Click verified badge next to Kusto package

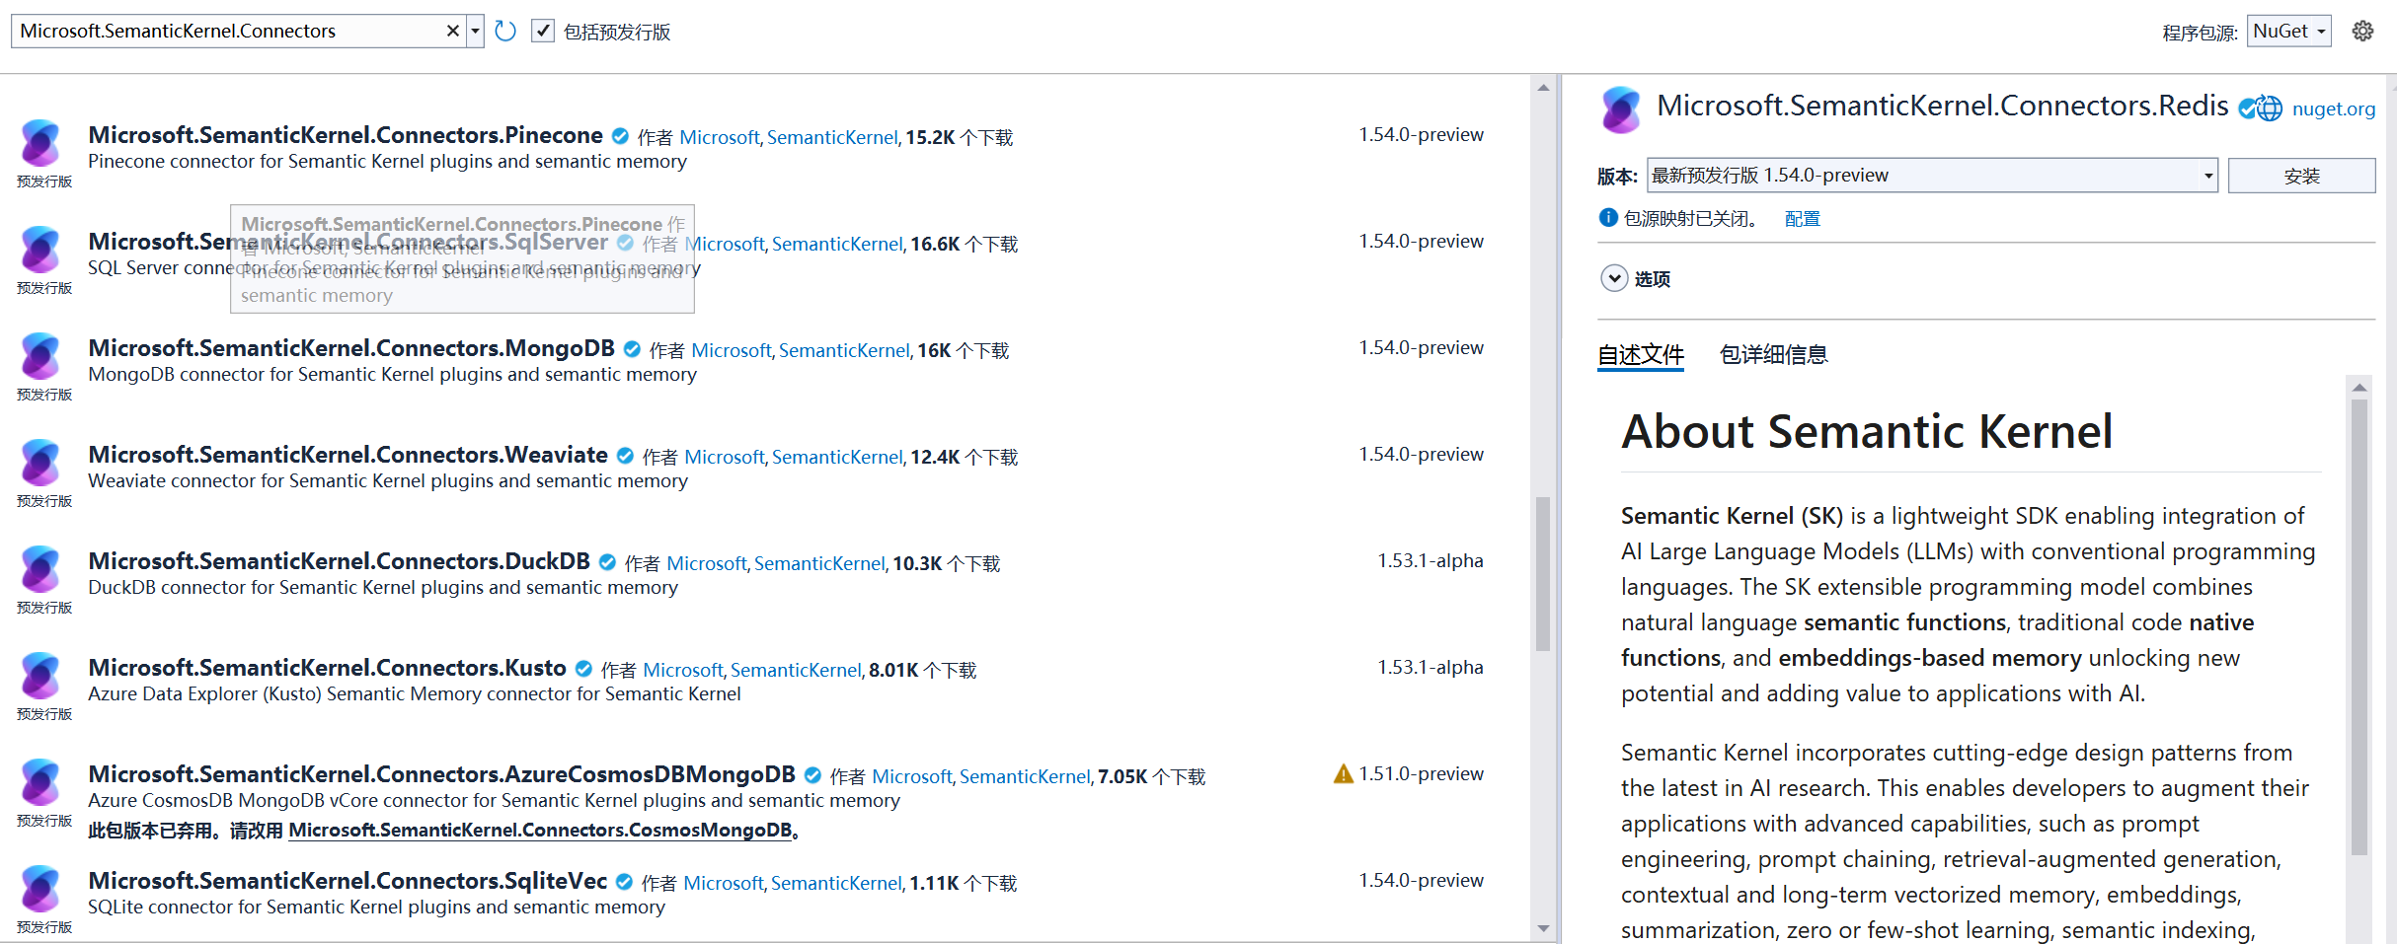click(583, 669)
